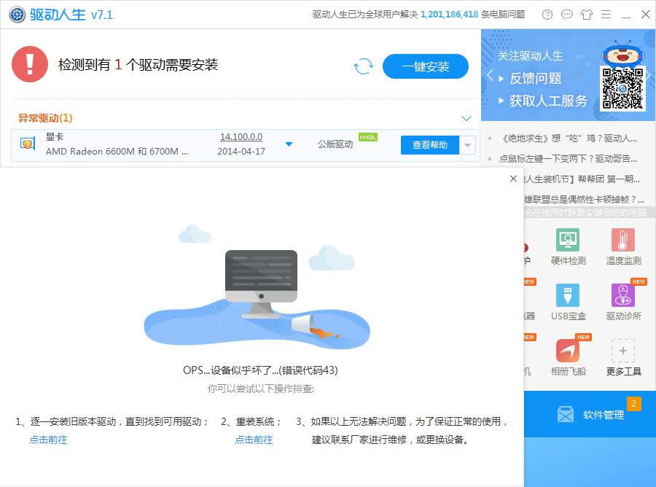
Task: Click the 一键安装 button
Action: point(425,66)
